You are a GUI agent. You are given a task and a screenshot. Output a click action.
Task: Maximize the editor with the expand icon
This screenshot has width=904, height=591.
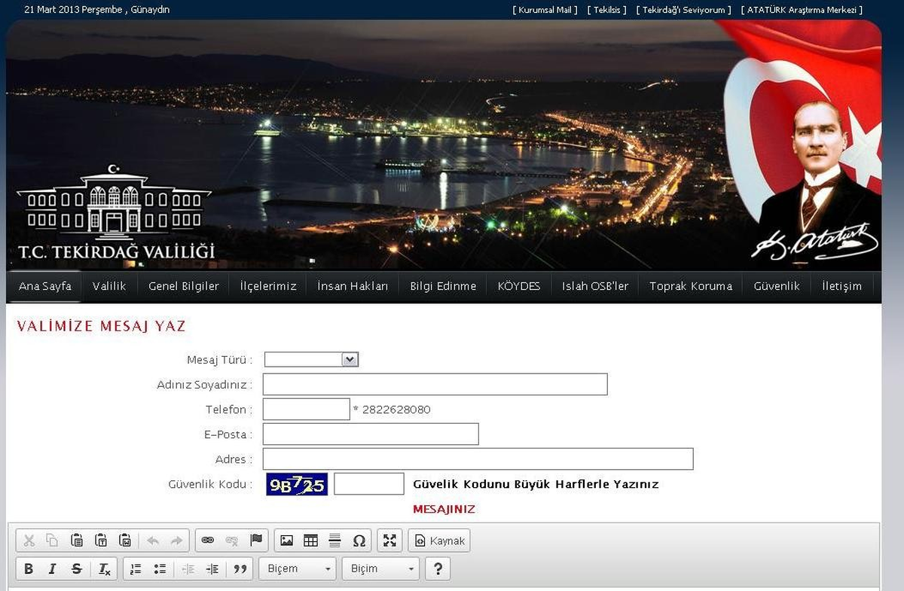coord(389,541)
